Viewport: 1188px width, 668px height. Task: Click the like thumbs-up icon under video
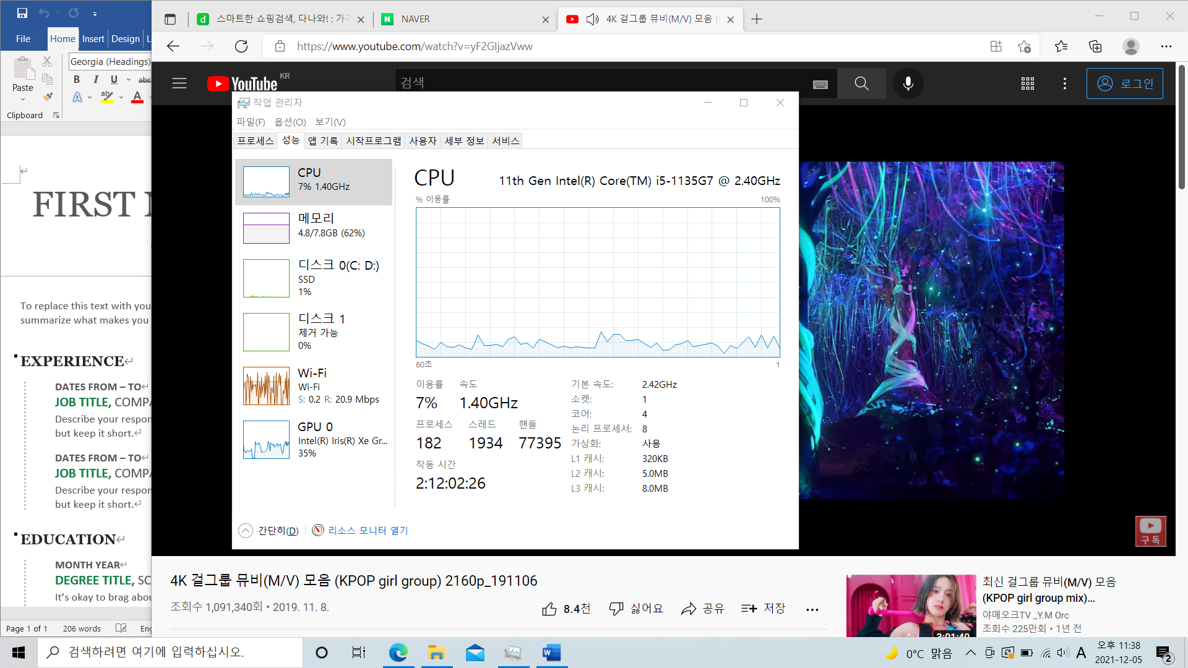(549, 609)
